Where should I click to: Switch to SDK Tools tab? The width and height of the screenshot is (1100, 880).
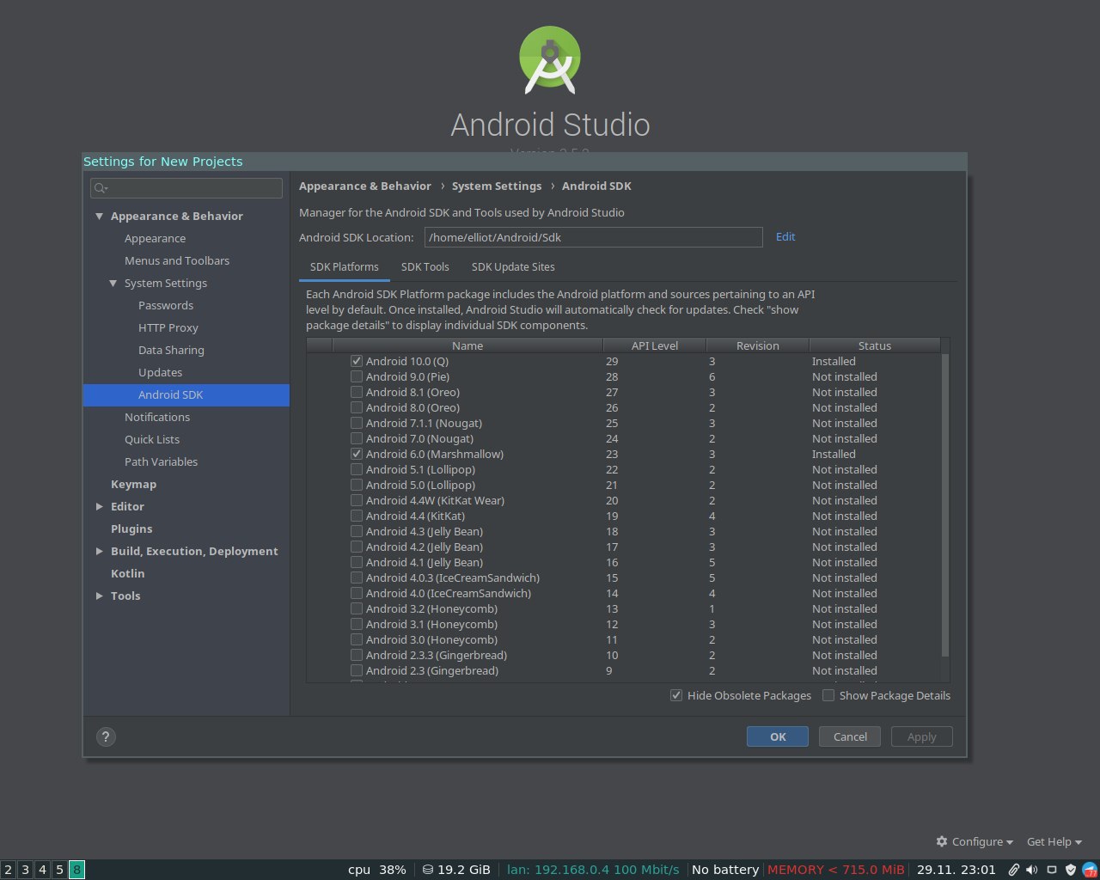tap(425, 267)
